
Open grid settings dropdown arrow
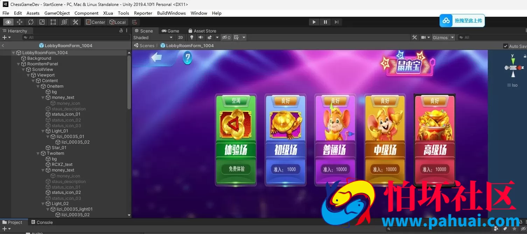point(244,37)
